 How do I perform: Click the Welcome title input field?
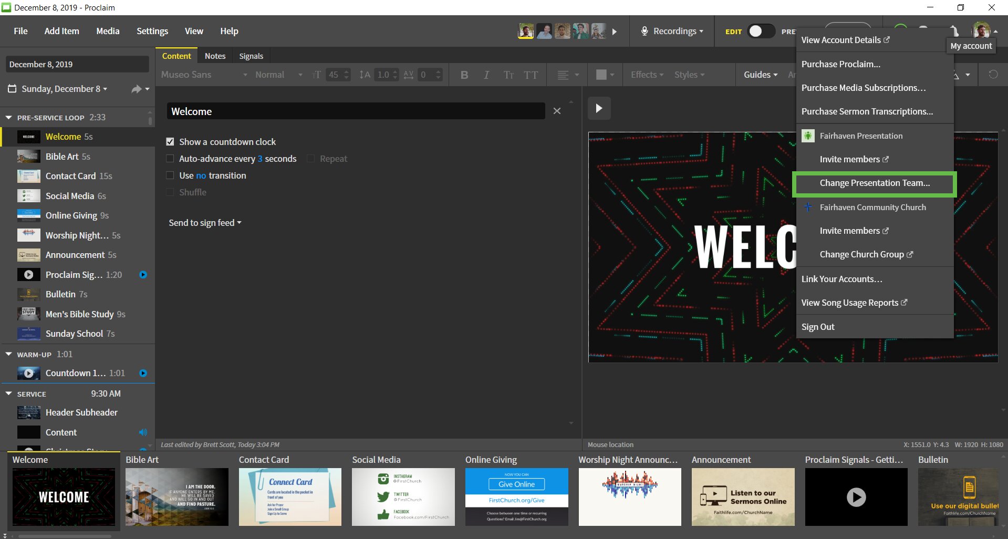tap(356, 111)
